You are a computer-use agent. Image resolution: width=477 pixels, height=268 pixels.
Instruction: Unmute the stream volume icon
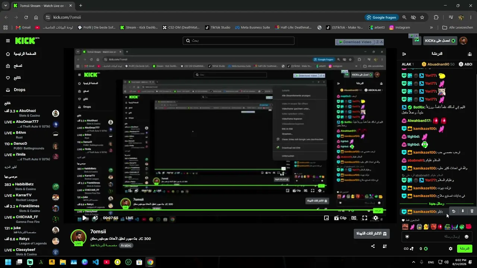coord(95,218)
